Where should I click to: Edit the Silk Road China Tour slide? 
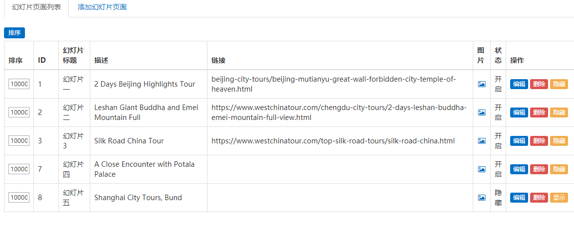click(x=519, y=141)
